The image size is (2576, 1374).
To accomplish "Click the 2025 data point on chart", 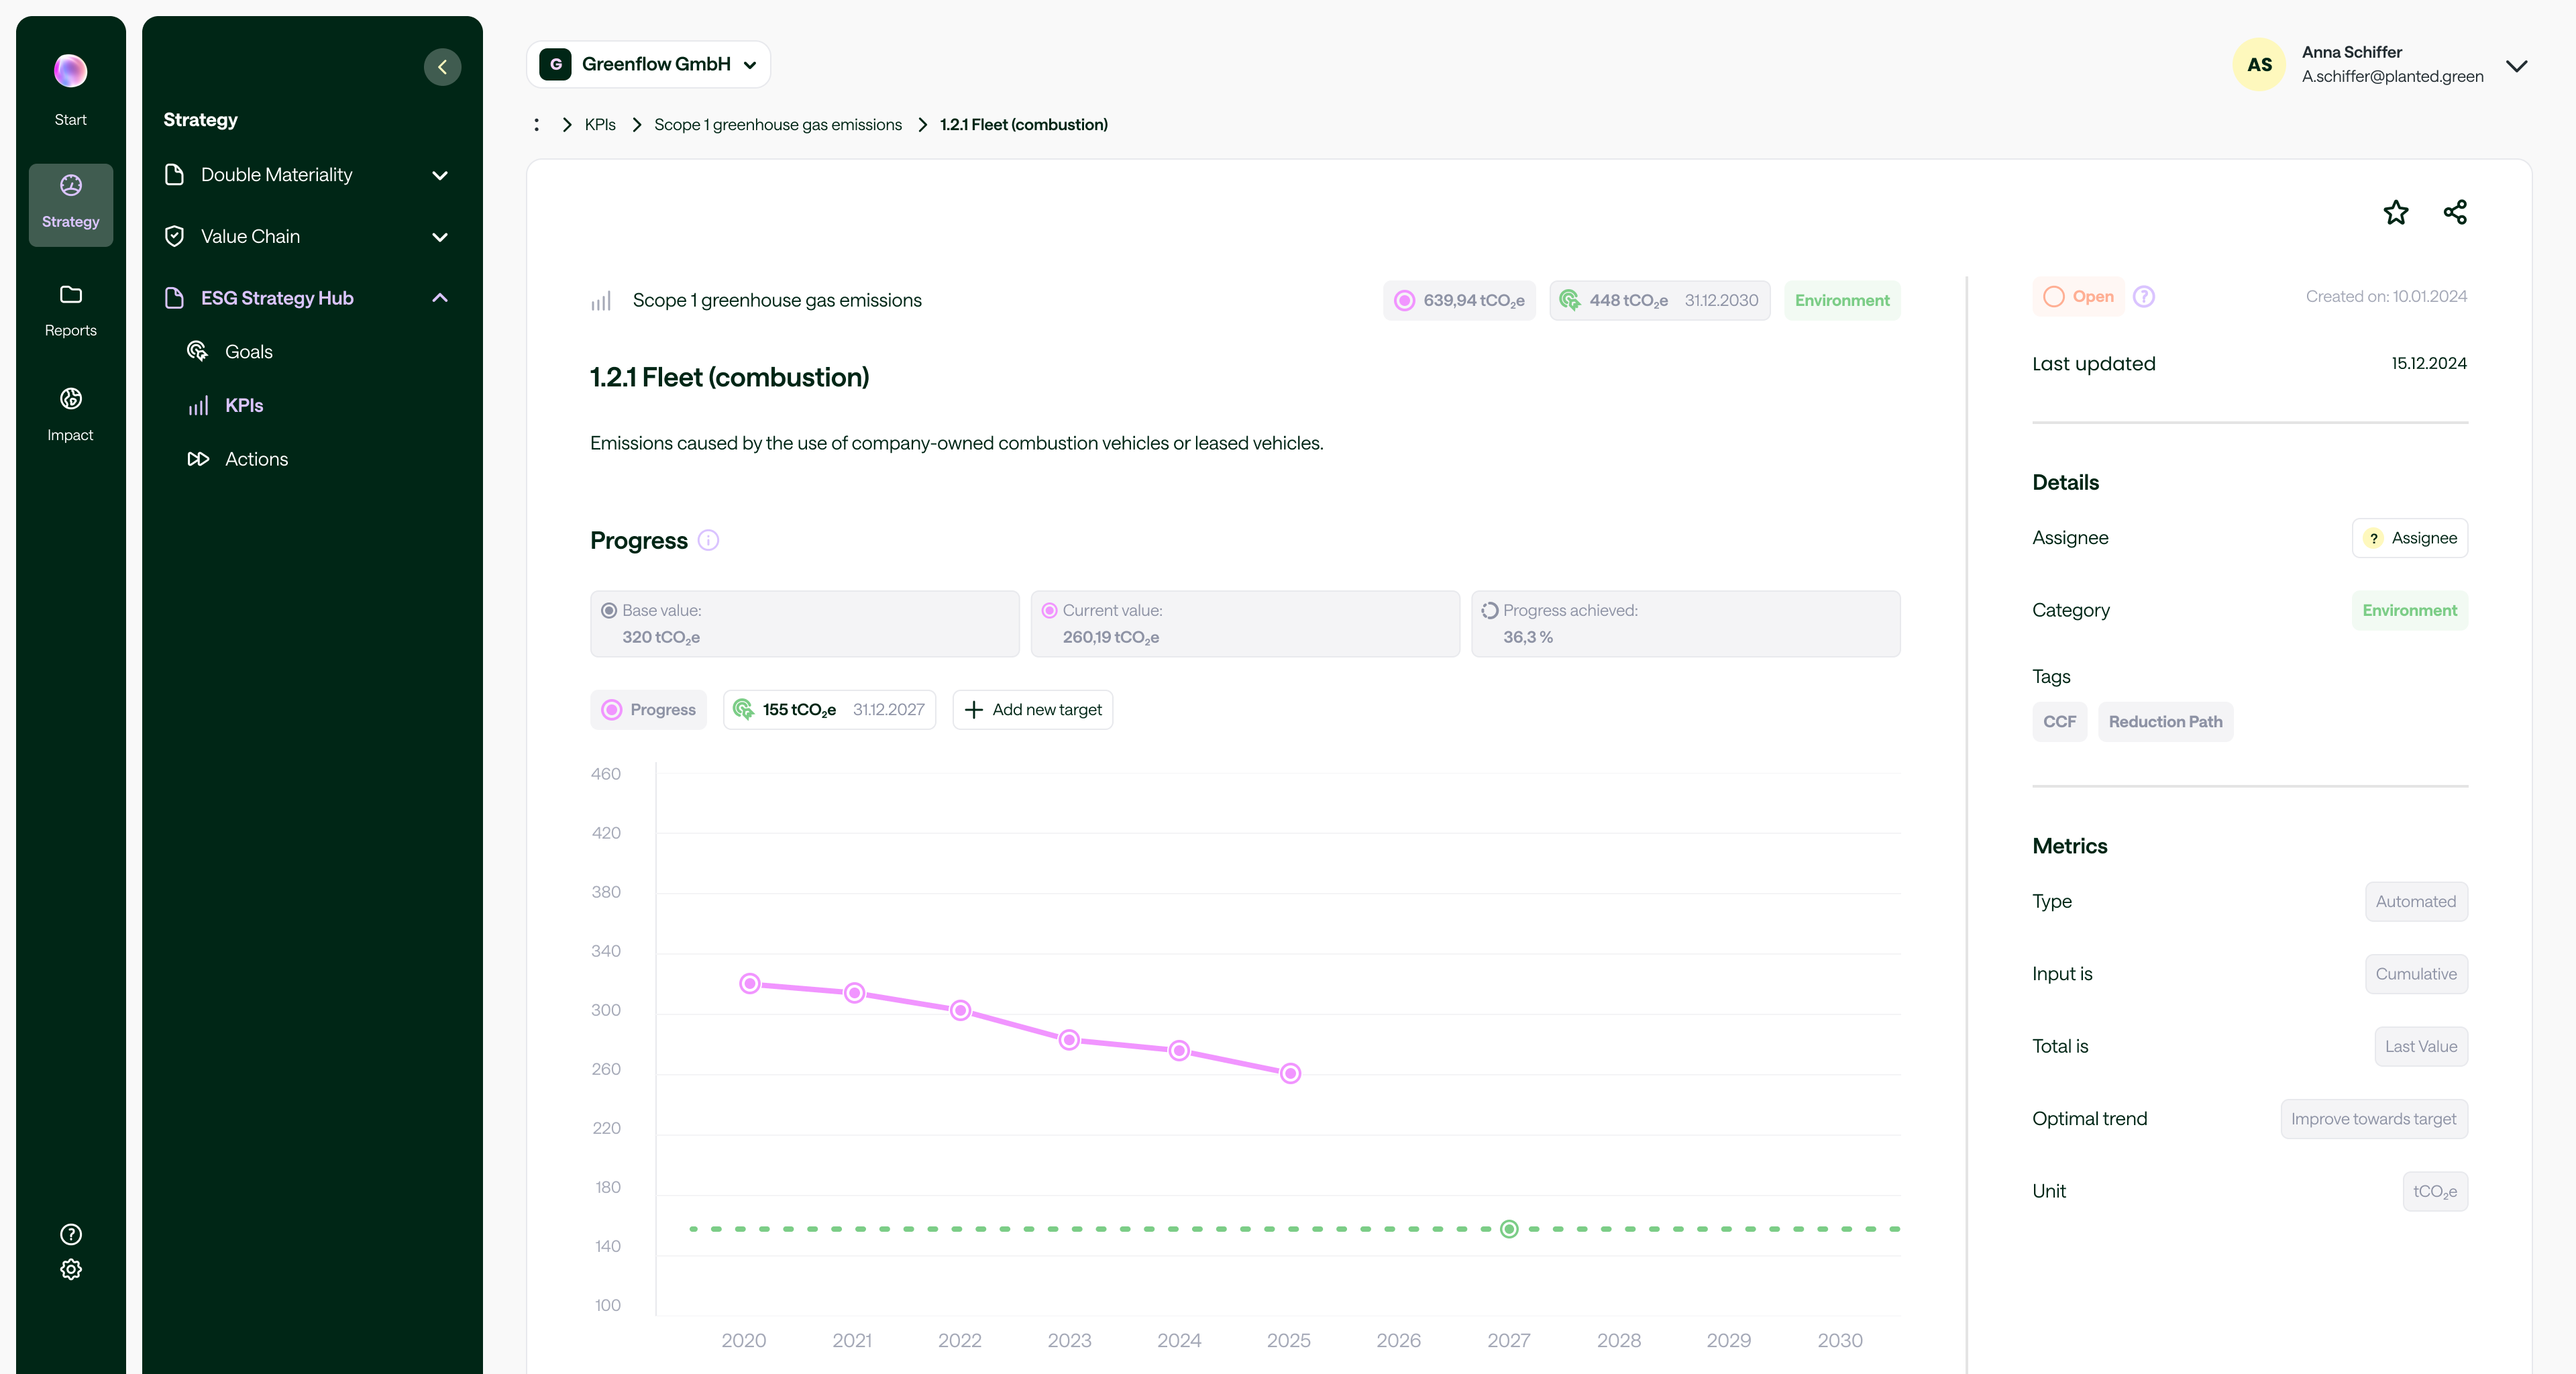I will click(1290, 1073).
